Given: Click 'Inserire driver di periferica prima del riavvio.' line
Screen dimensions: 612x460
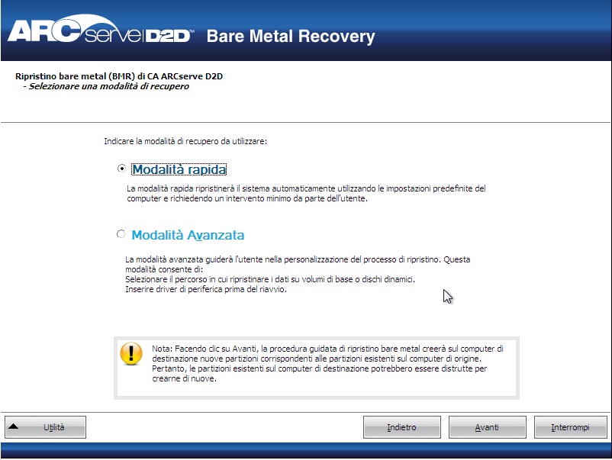Looking at the screenshot, I should click(x=206, y=289).
